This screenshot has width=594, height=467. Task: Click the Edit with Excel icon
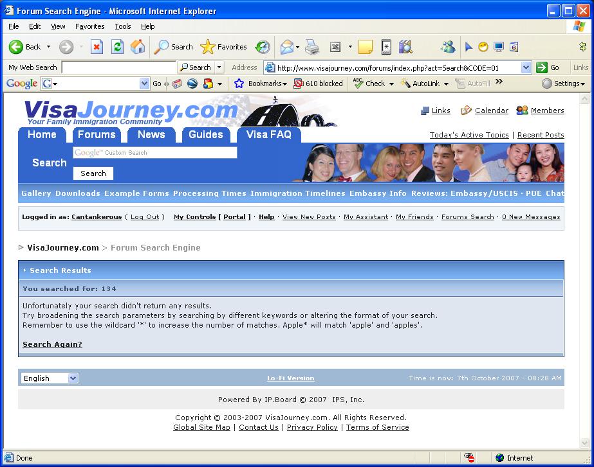pyautogui.click(x=336, y=47)
